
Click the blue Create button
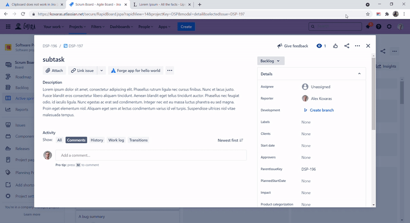click(186, 27)
